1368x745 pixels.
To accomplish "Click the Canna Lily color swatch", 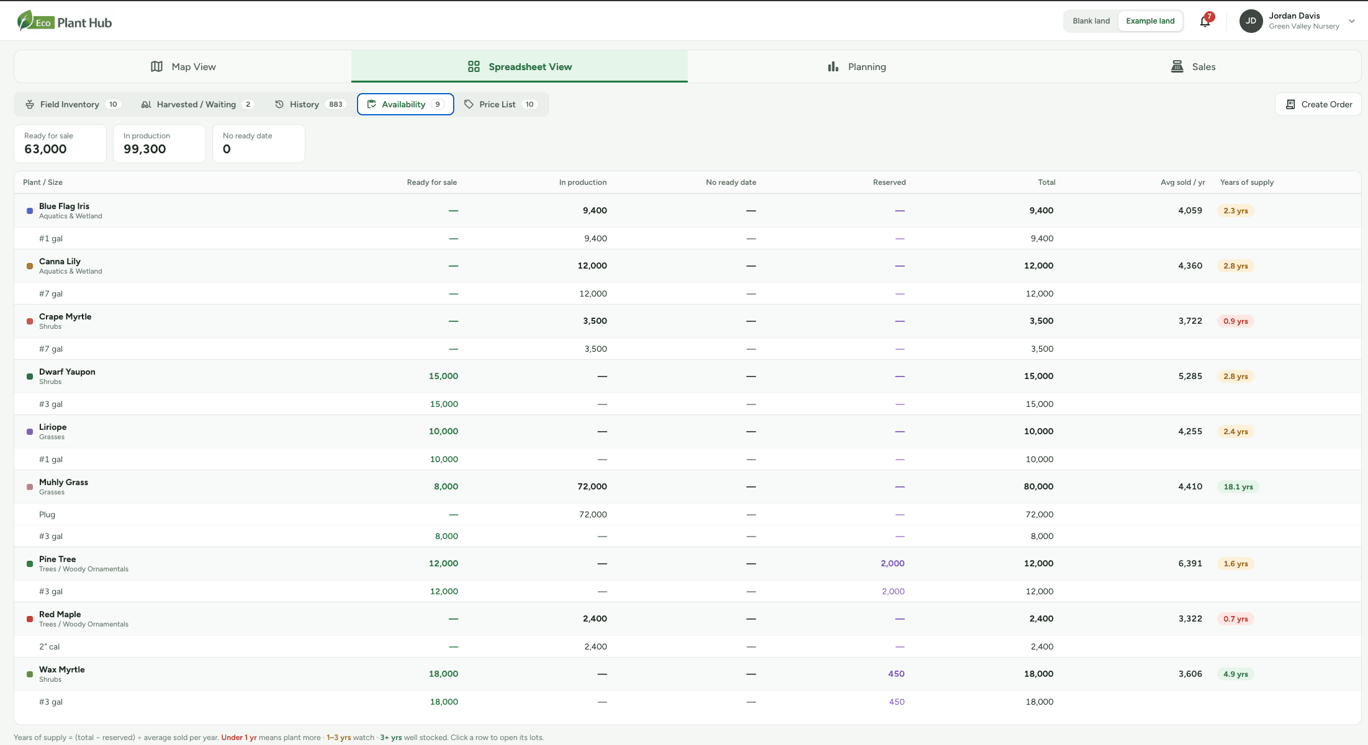I will pyautogui.click(x=30, y=266).
